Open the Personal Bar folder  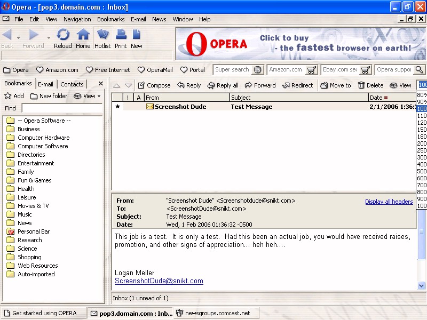(28, 231)
